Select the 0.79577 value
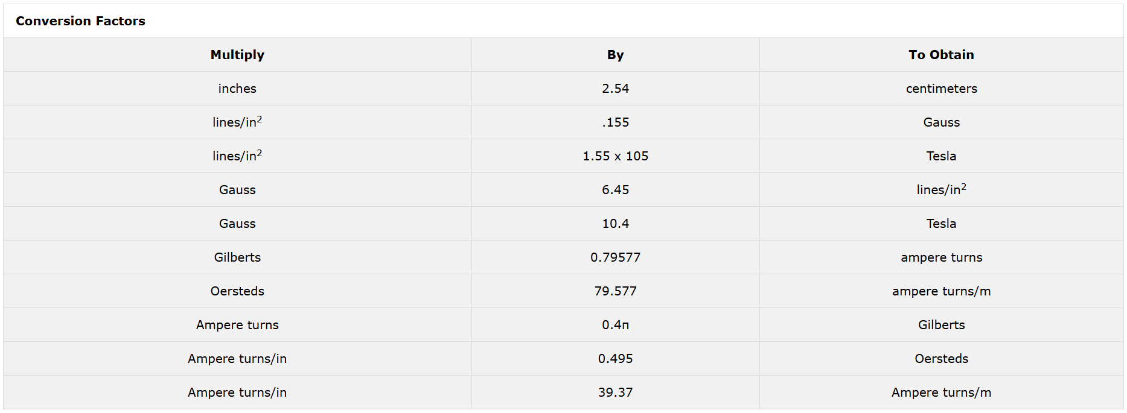Image resolution: width=1127 pixels, height=413 pixels. pyautogui.click(x=615, y=257)
